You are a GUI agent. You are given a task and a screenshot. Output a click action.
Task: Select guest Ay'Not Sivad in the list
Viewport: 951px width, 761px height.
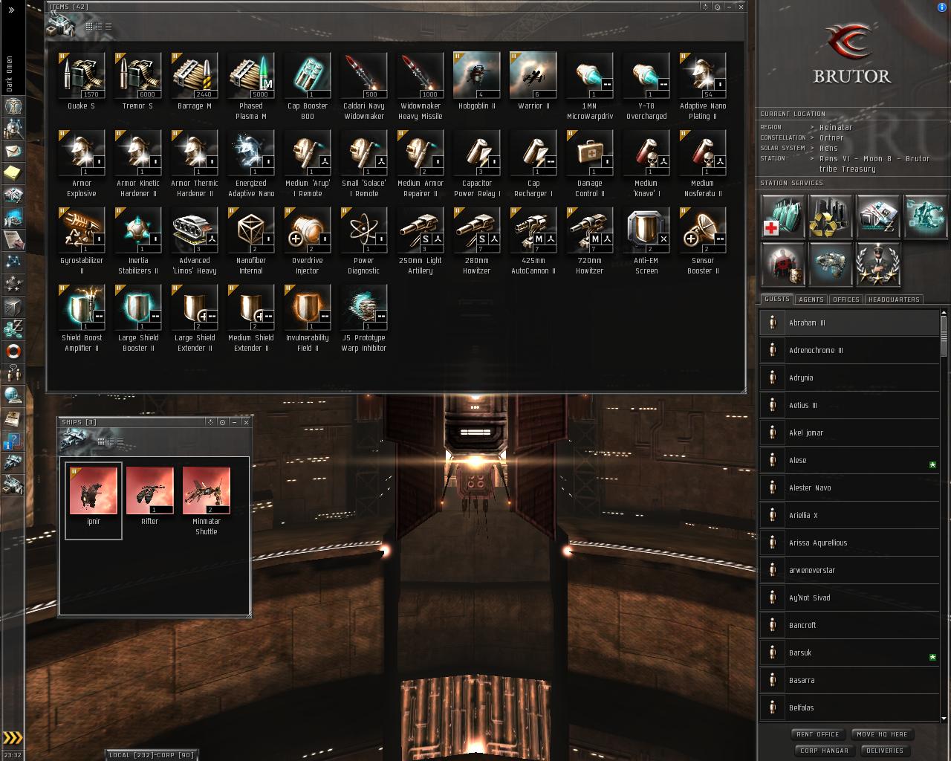pos(849,598)
